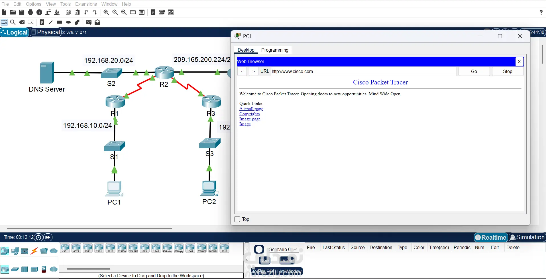This screenshot has width=546, height=279.
Task: Follow the Copyrights link
Action: pyautogui.click(x=250, y=114)
